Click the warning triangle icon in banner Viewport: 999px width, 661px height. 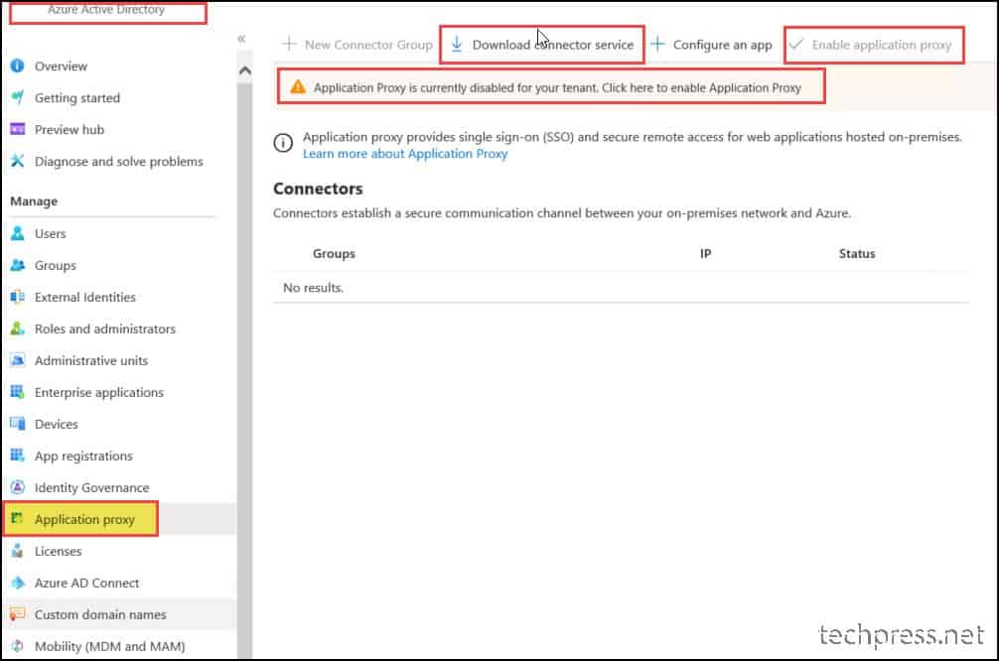click(298, 87)
